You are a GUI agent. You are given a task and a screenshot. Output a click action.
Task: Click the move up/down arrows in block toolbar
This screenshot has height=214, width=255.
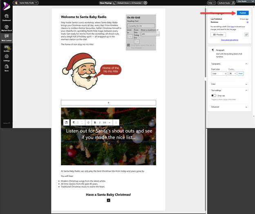[x=82, y=122]
